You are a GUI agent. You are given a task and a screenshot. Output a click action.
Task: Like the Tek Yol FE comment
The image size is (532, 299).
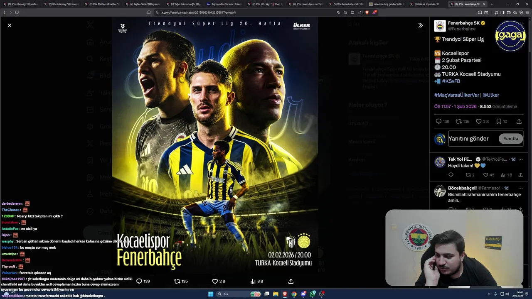tap(485, 175)
